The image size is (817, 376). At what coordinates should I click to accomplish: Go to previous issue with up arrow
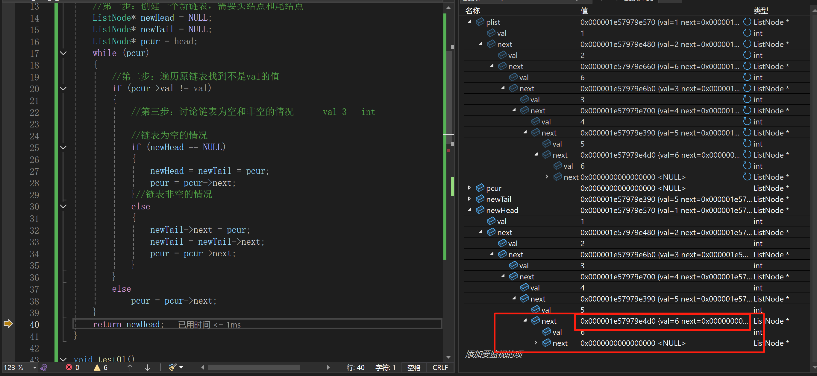[130, 367]
